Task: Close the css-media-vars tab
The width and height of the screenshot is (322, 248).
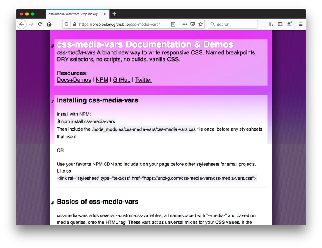Action: tap(105, 14)
